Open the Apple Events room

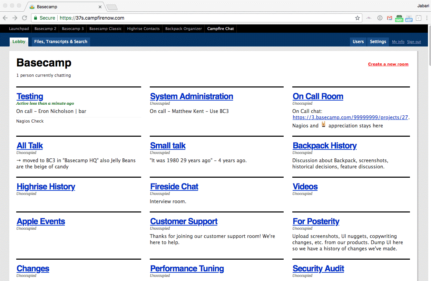pos(41,221)
